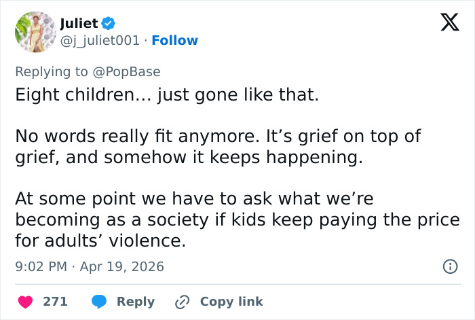Click the chain link icon
475x320 pixels.
click(x=182, y=302)
